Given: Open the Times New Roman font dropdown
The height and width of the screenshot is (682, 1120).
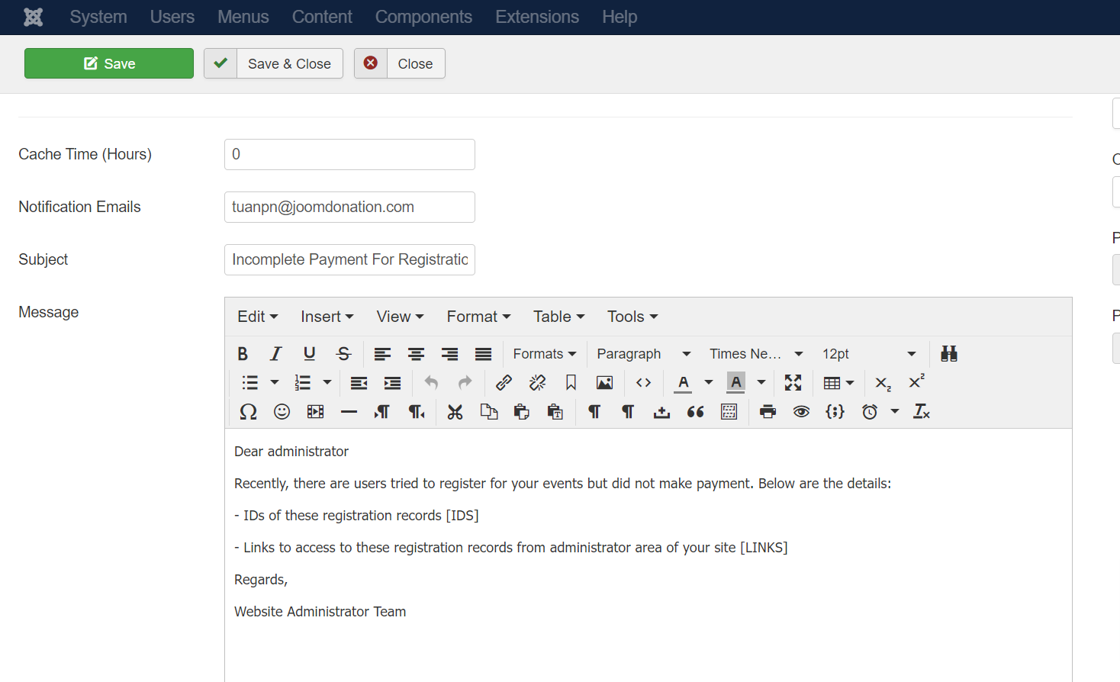Looking at the screenshot, I should [756, 354].
